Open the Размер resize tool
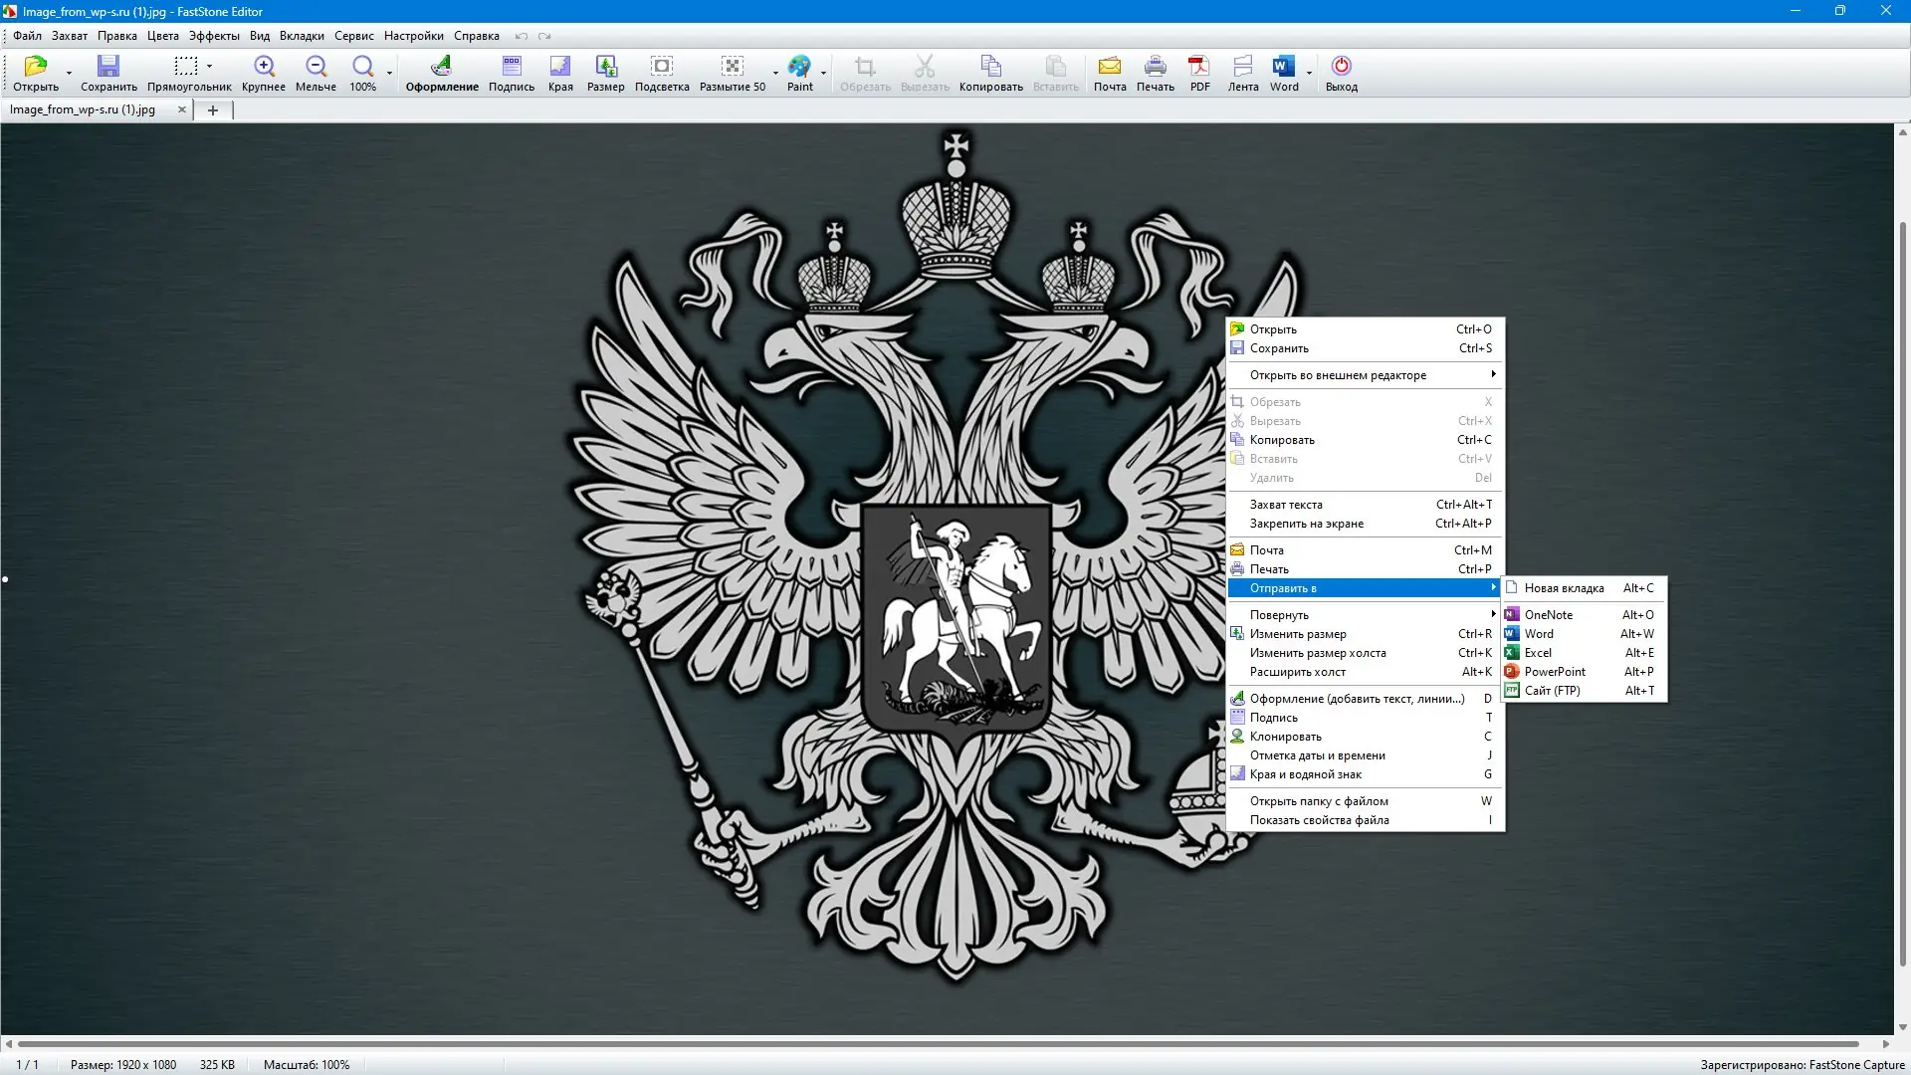 (606, 70)
